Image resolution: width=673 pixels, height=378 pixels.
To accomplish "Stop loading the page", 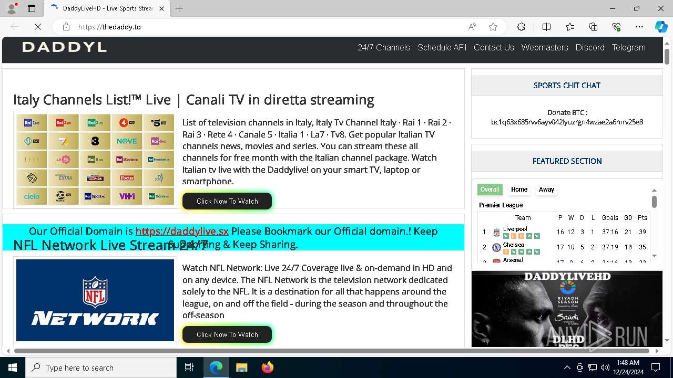I will 38,27.
